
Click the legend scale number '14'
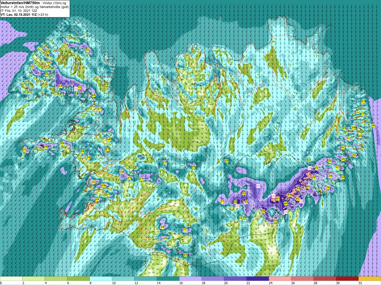pos(159,283)
